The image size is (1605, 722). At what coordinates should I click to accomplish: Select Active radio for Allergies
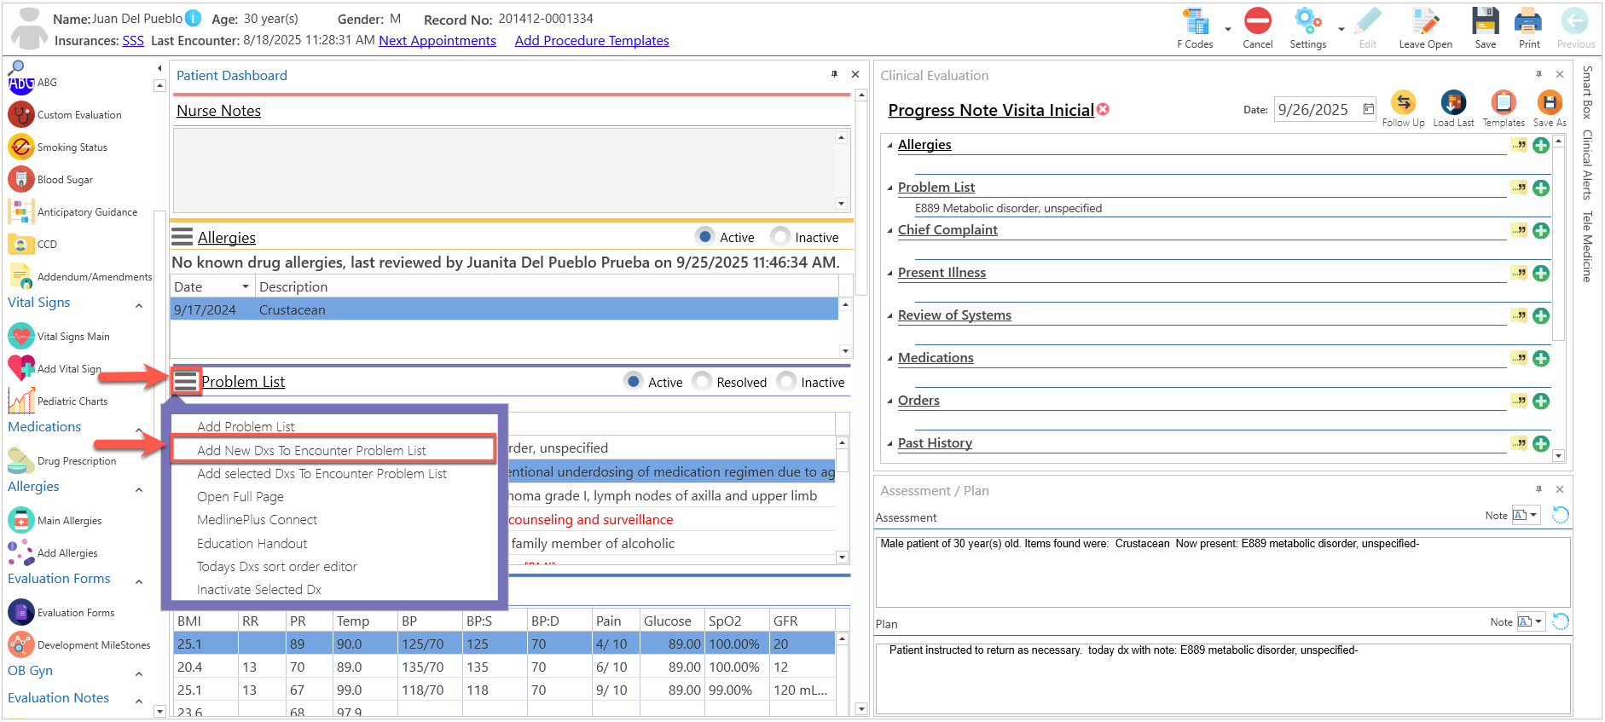(x=704, y=236)
